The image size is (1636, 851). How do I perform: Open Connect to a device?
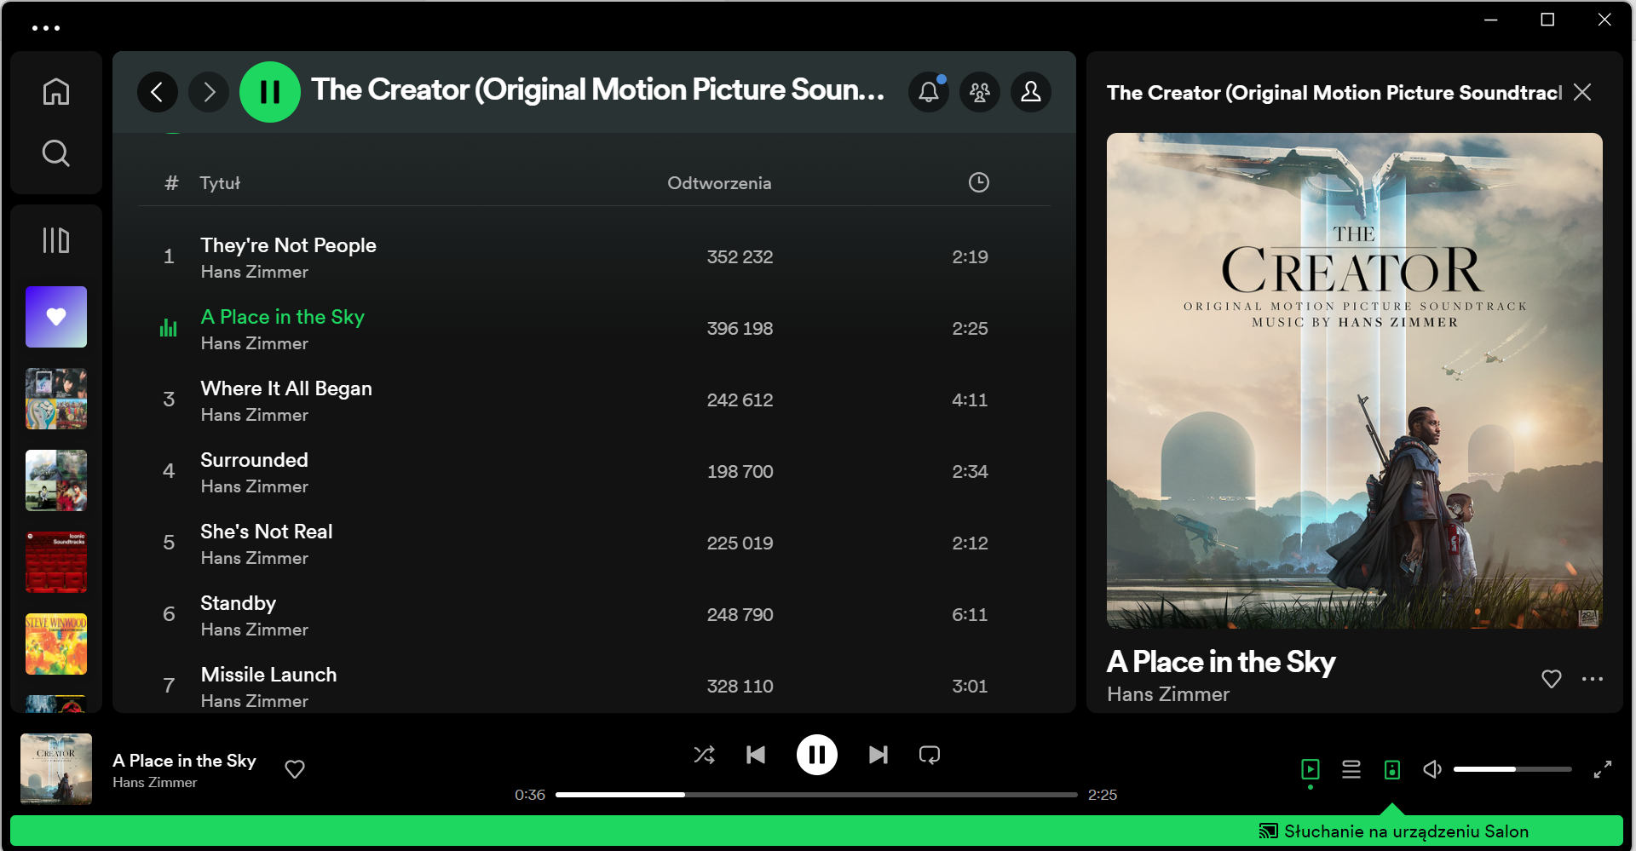(1392, 770)
